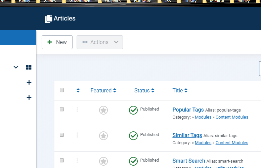Toggle featured star for Smart Search
The width and height of the screenshot is (261, 168).
(x=103, y=161)
